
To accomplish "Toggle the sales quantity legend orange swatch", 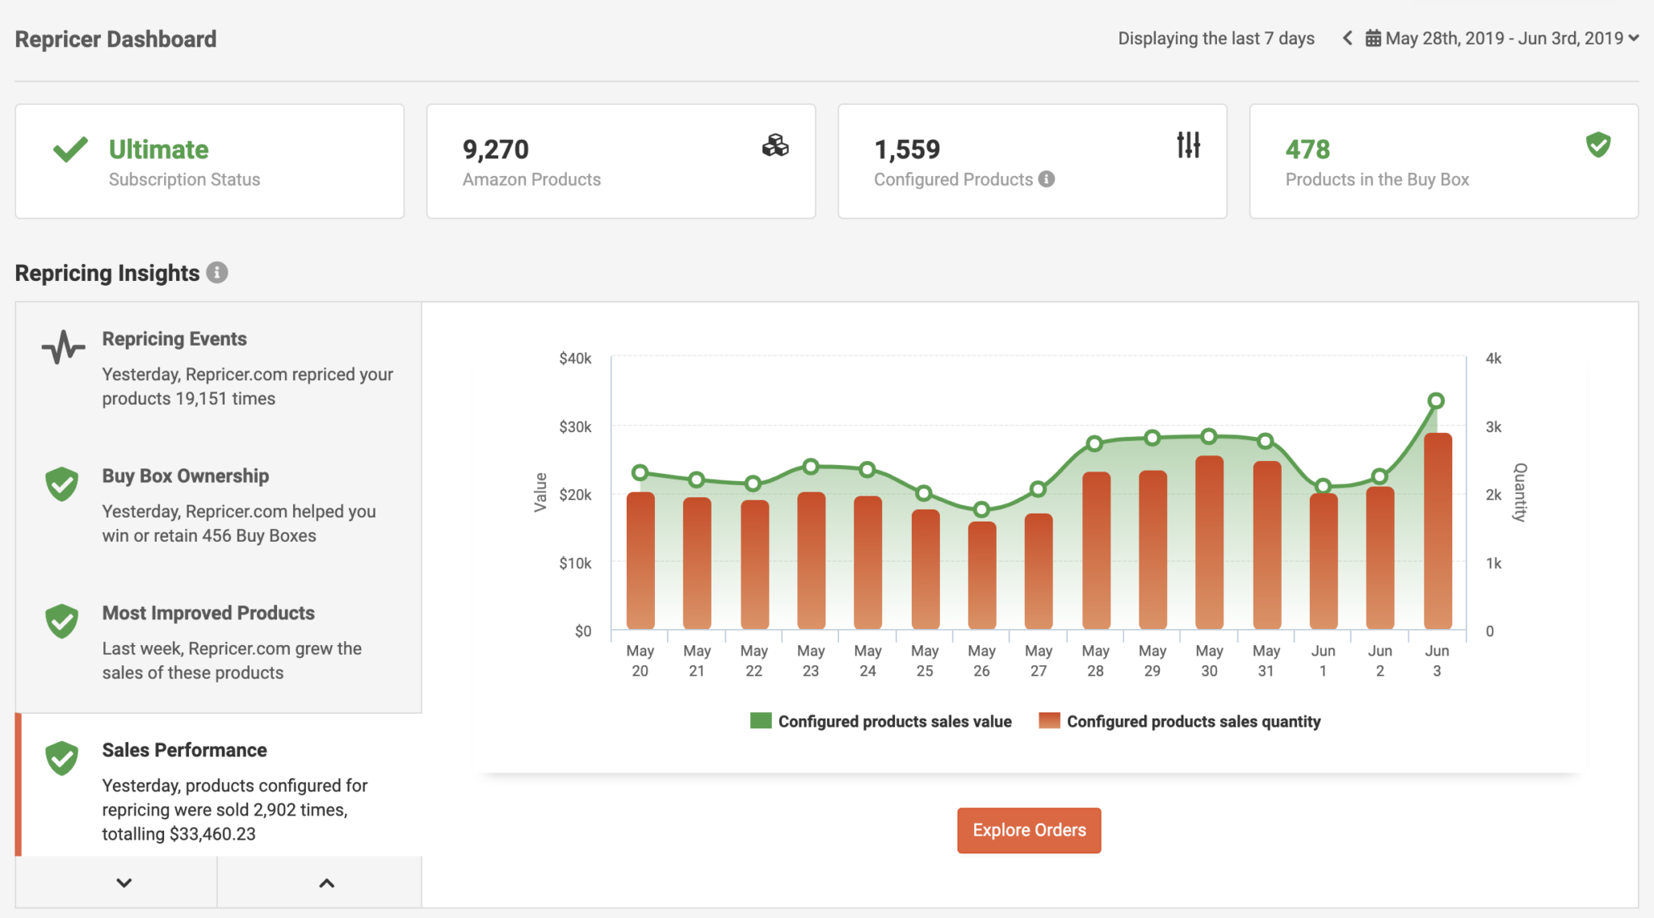I will point(1049,721).
